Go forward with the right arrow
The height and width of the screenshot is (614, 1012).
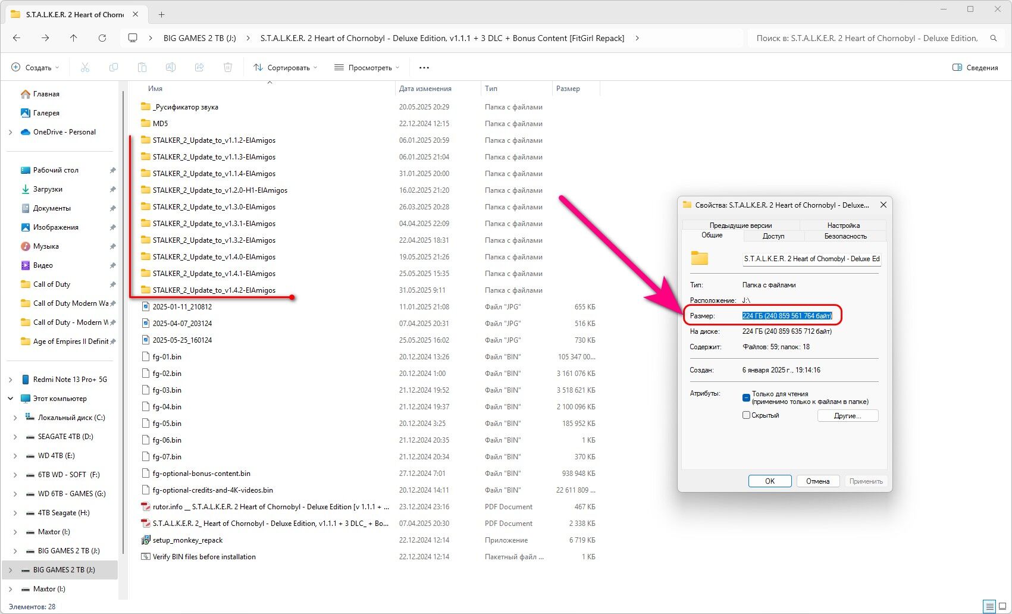(45, 38)
